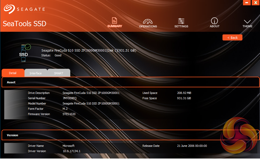This screenshot has width=260, height=159.
Task: Select form factor value M.2
Action: tap(65, 109)
